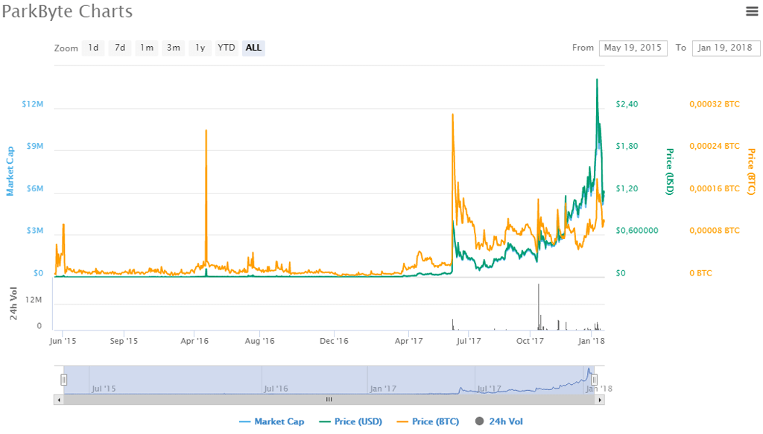Screen dimensions: 763x434
Task: Click the $1,20 USD price axis label
Action: [x=627, y=188]
